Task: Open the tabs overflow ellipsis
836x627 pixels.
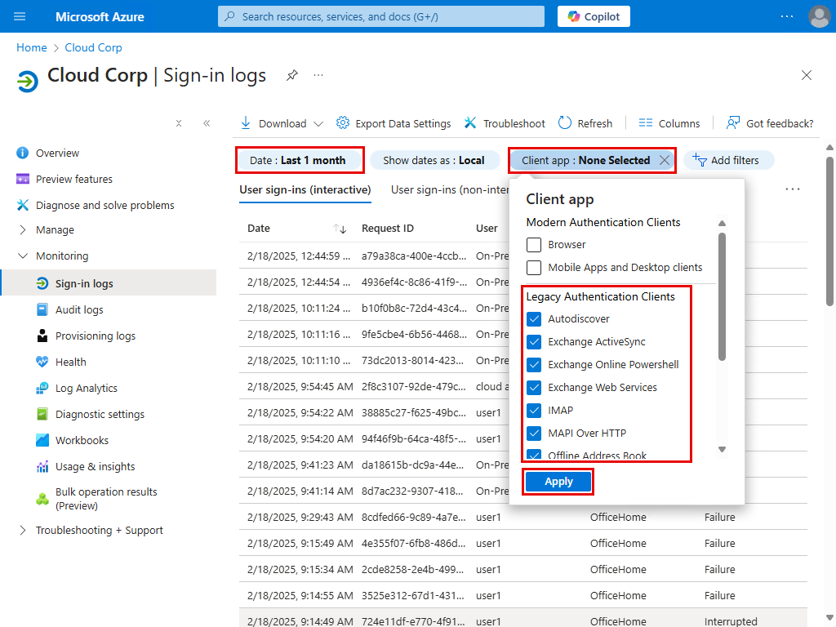Action: coord(792,189)
